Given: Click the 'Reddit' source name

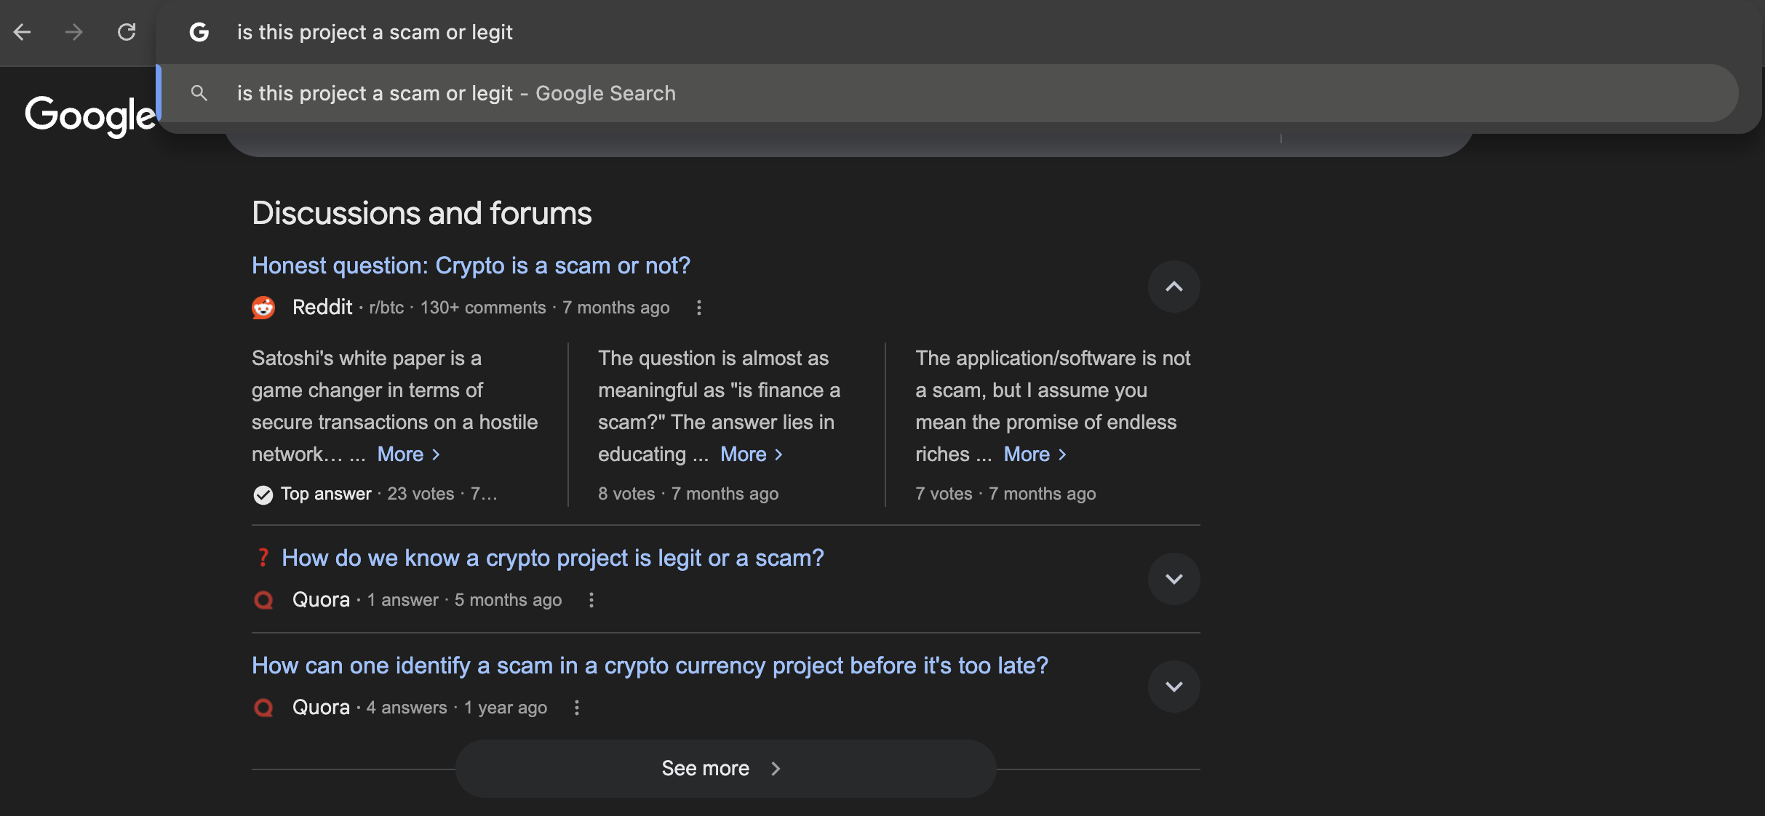Looking at the screenshot, I should [322, 307].
